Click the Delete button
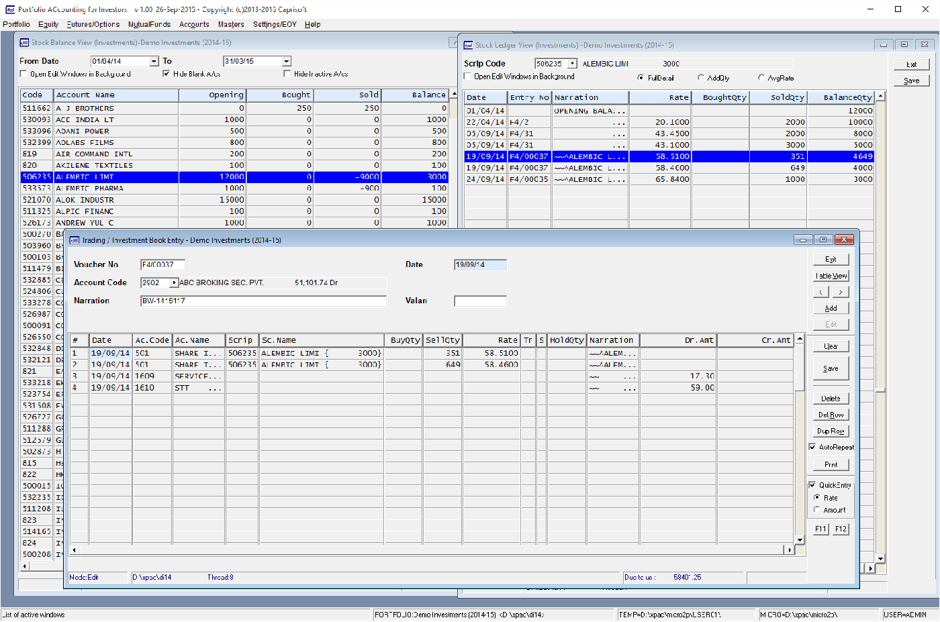Image resolution: width=940 pixels, height=622 pixels. (x=831, y=399)
